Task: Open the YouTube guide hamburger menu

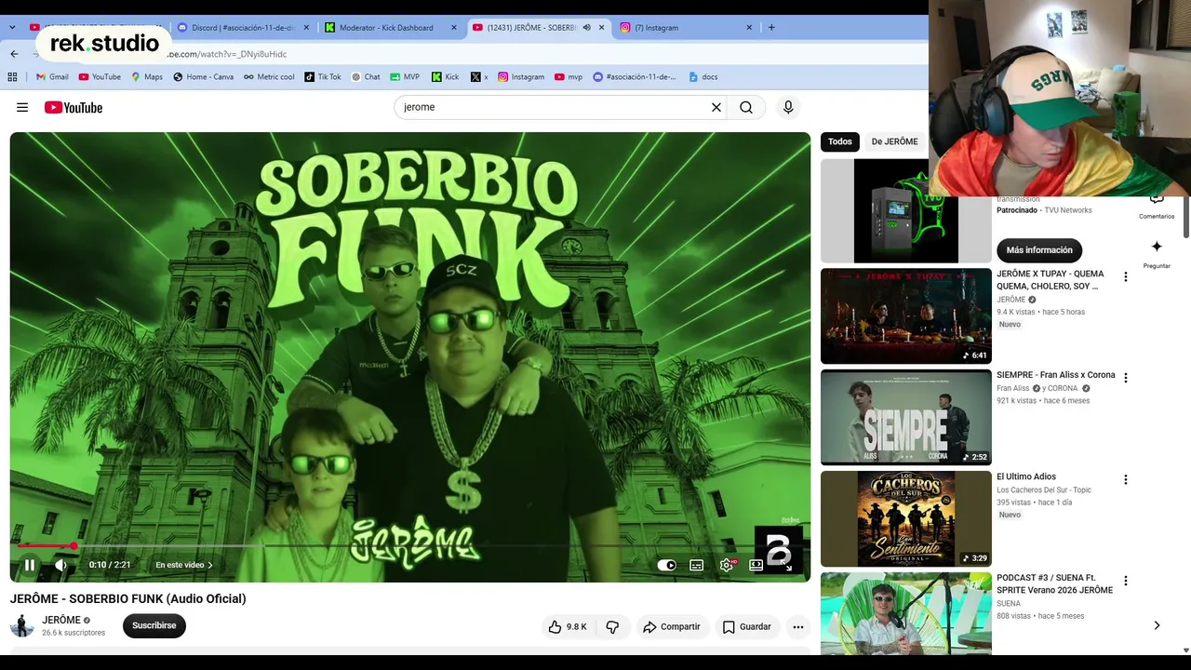Action: pos(22,108)
